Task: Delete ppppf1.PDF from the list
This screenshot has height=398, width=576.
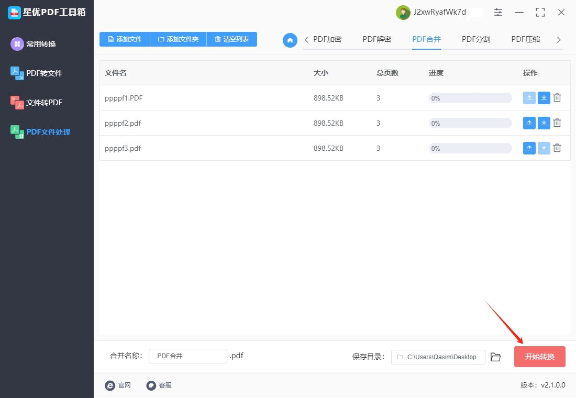Action: point(557,98)
